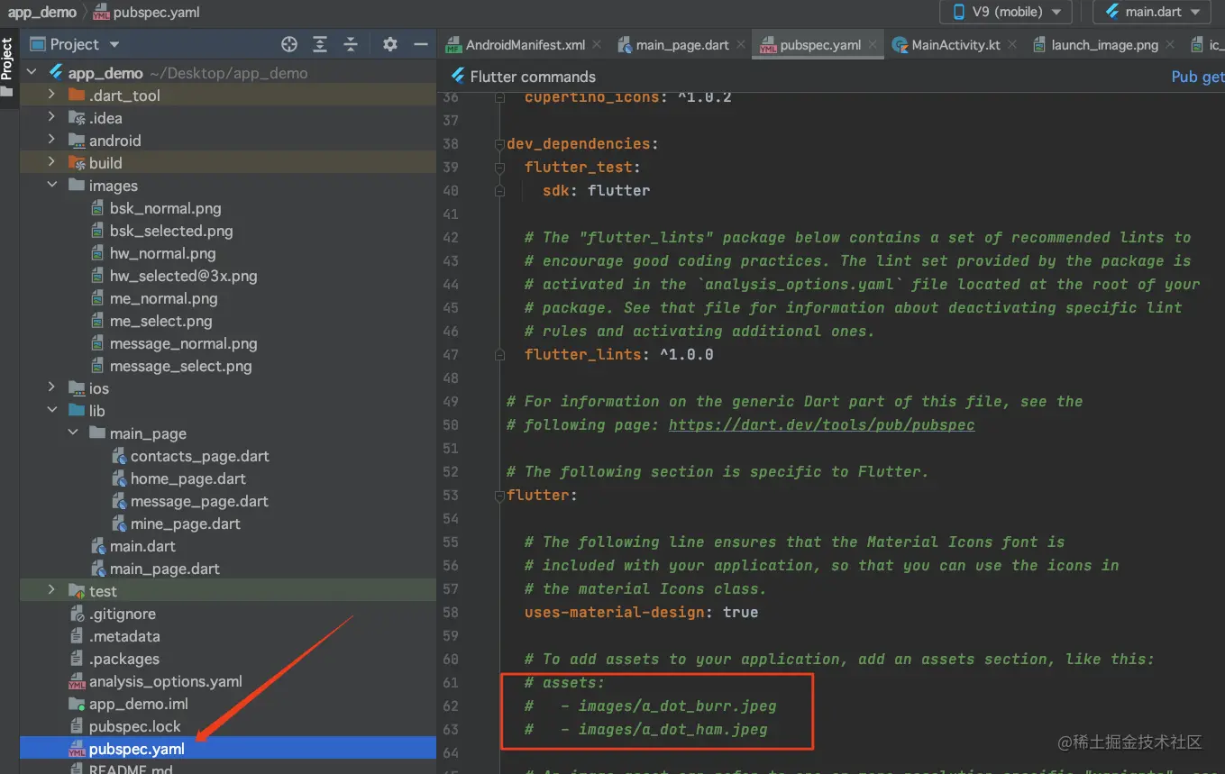The height and width of the screenshot is (774, 1225).
Task: Open the dart.dev pubspec URL link
Action: coord(821,424)
